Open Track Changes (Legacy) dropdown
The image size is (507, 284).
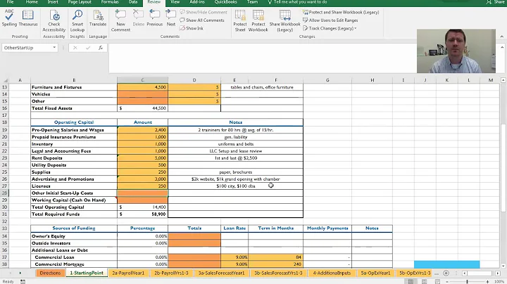click(x=330, y=28)
